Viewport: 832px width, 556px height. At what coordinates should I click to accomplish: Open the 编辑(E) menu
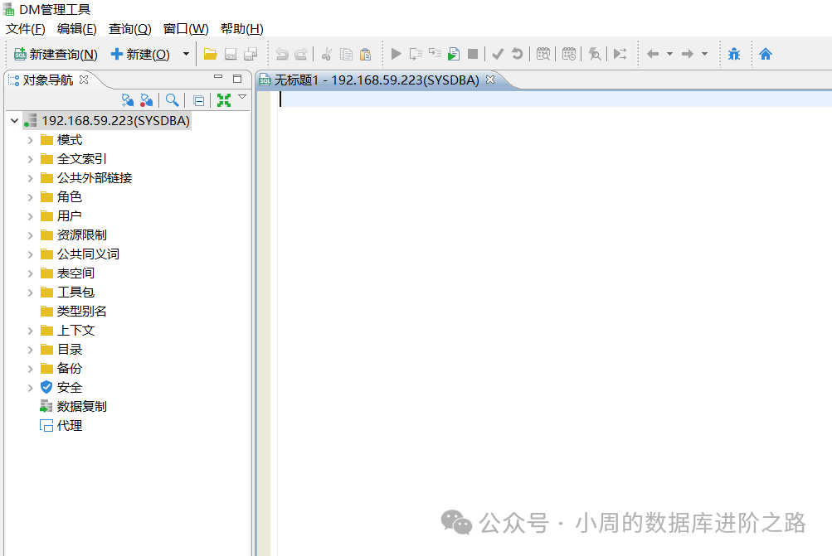click(77, 29)
